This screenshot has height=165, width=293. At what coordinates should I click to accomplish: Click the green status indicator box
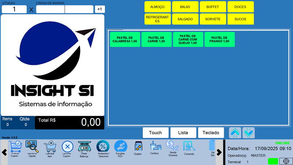coord(273,161)
